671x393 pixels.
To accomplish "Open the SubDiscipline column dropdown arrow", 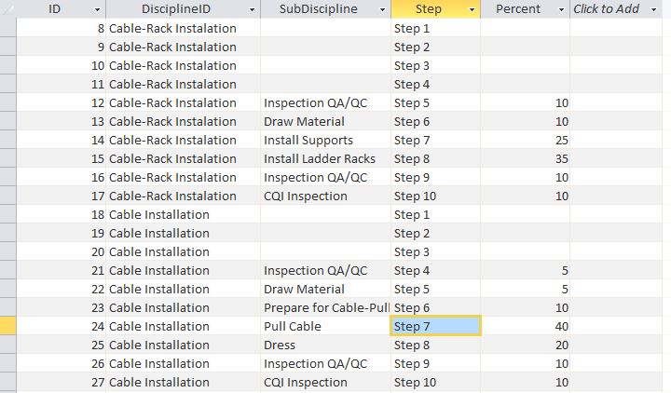I will [382, 9].
